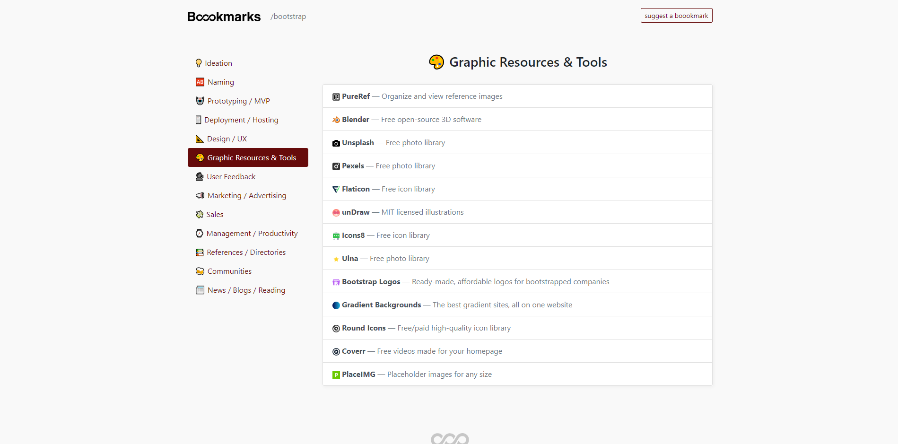Open the Unsplash bookmark link
This screenshot has width=898, height=444.
[x=517, y=142]
